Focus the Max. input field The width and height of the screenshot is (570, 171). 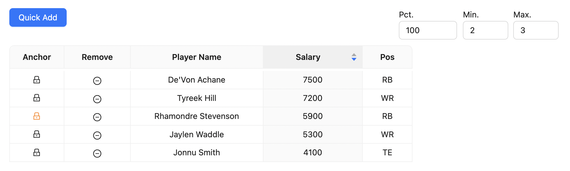(535, 30)
